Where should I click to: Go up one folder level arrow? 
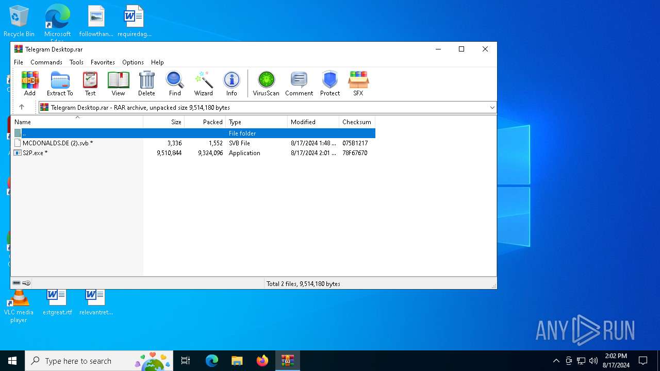click(x=22, y=107)
